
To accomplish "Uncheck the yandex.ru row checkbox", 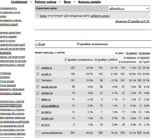I will [38, 68].
